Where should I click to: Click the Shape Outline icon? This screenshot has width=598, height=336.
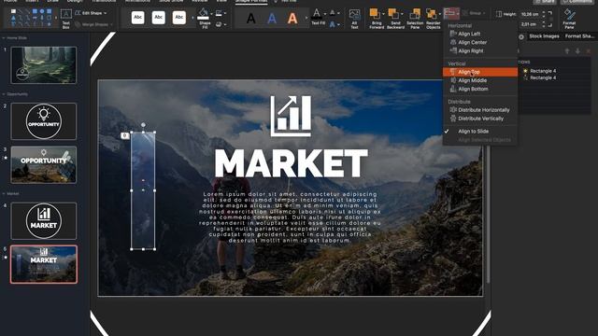pos(219,13)
